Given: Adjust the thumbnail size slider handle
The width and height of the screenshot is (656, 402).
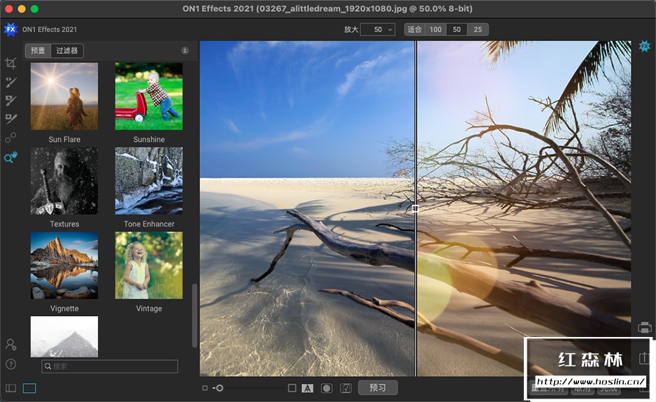Looking at the screenshot, I should point(219,388).
